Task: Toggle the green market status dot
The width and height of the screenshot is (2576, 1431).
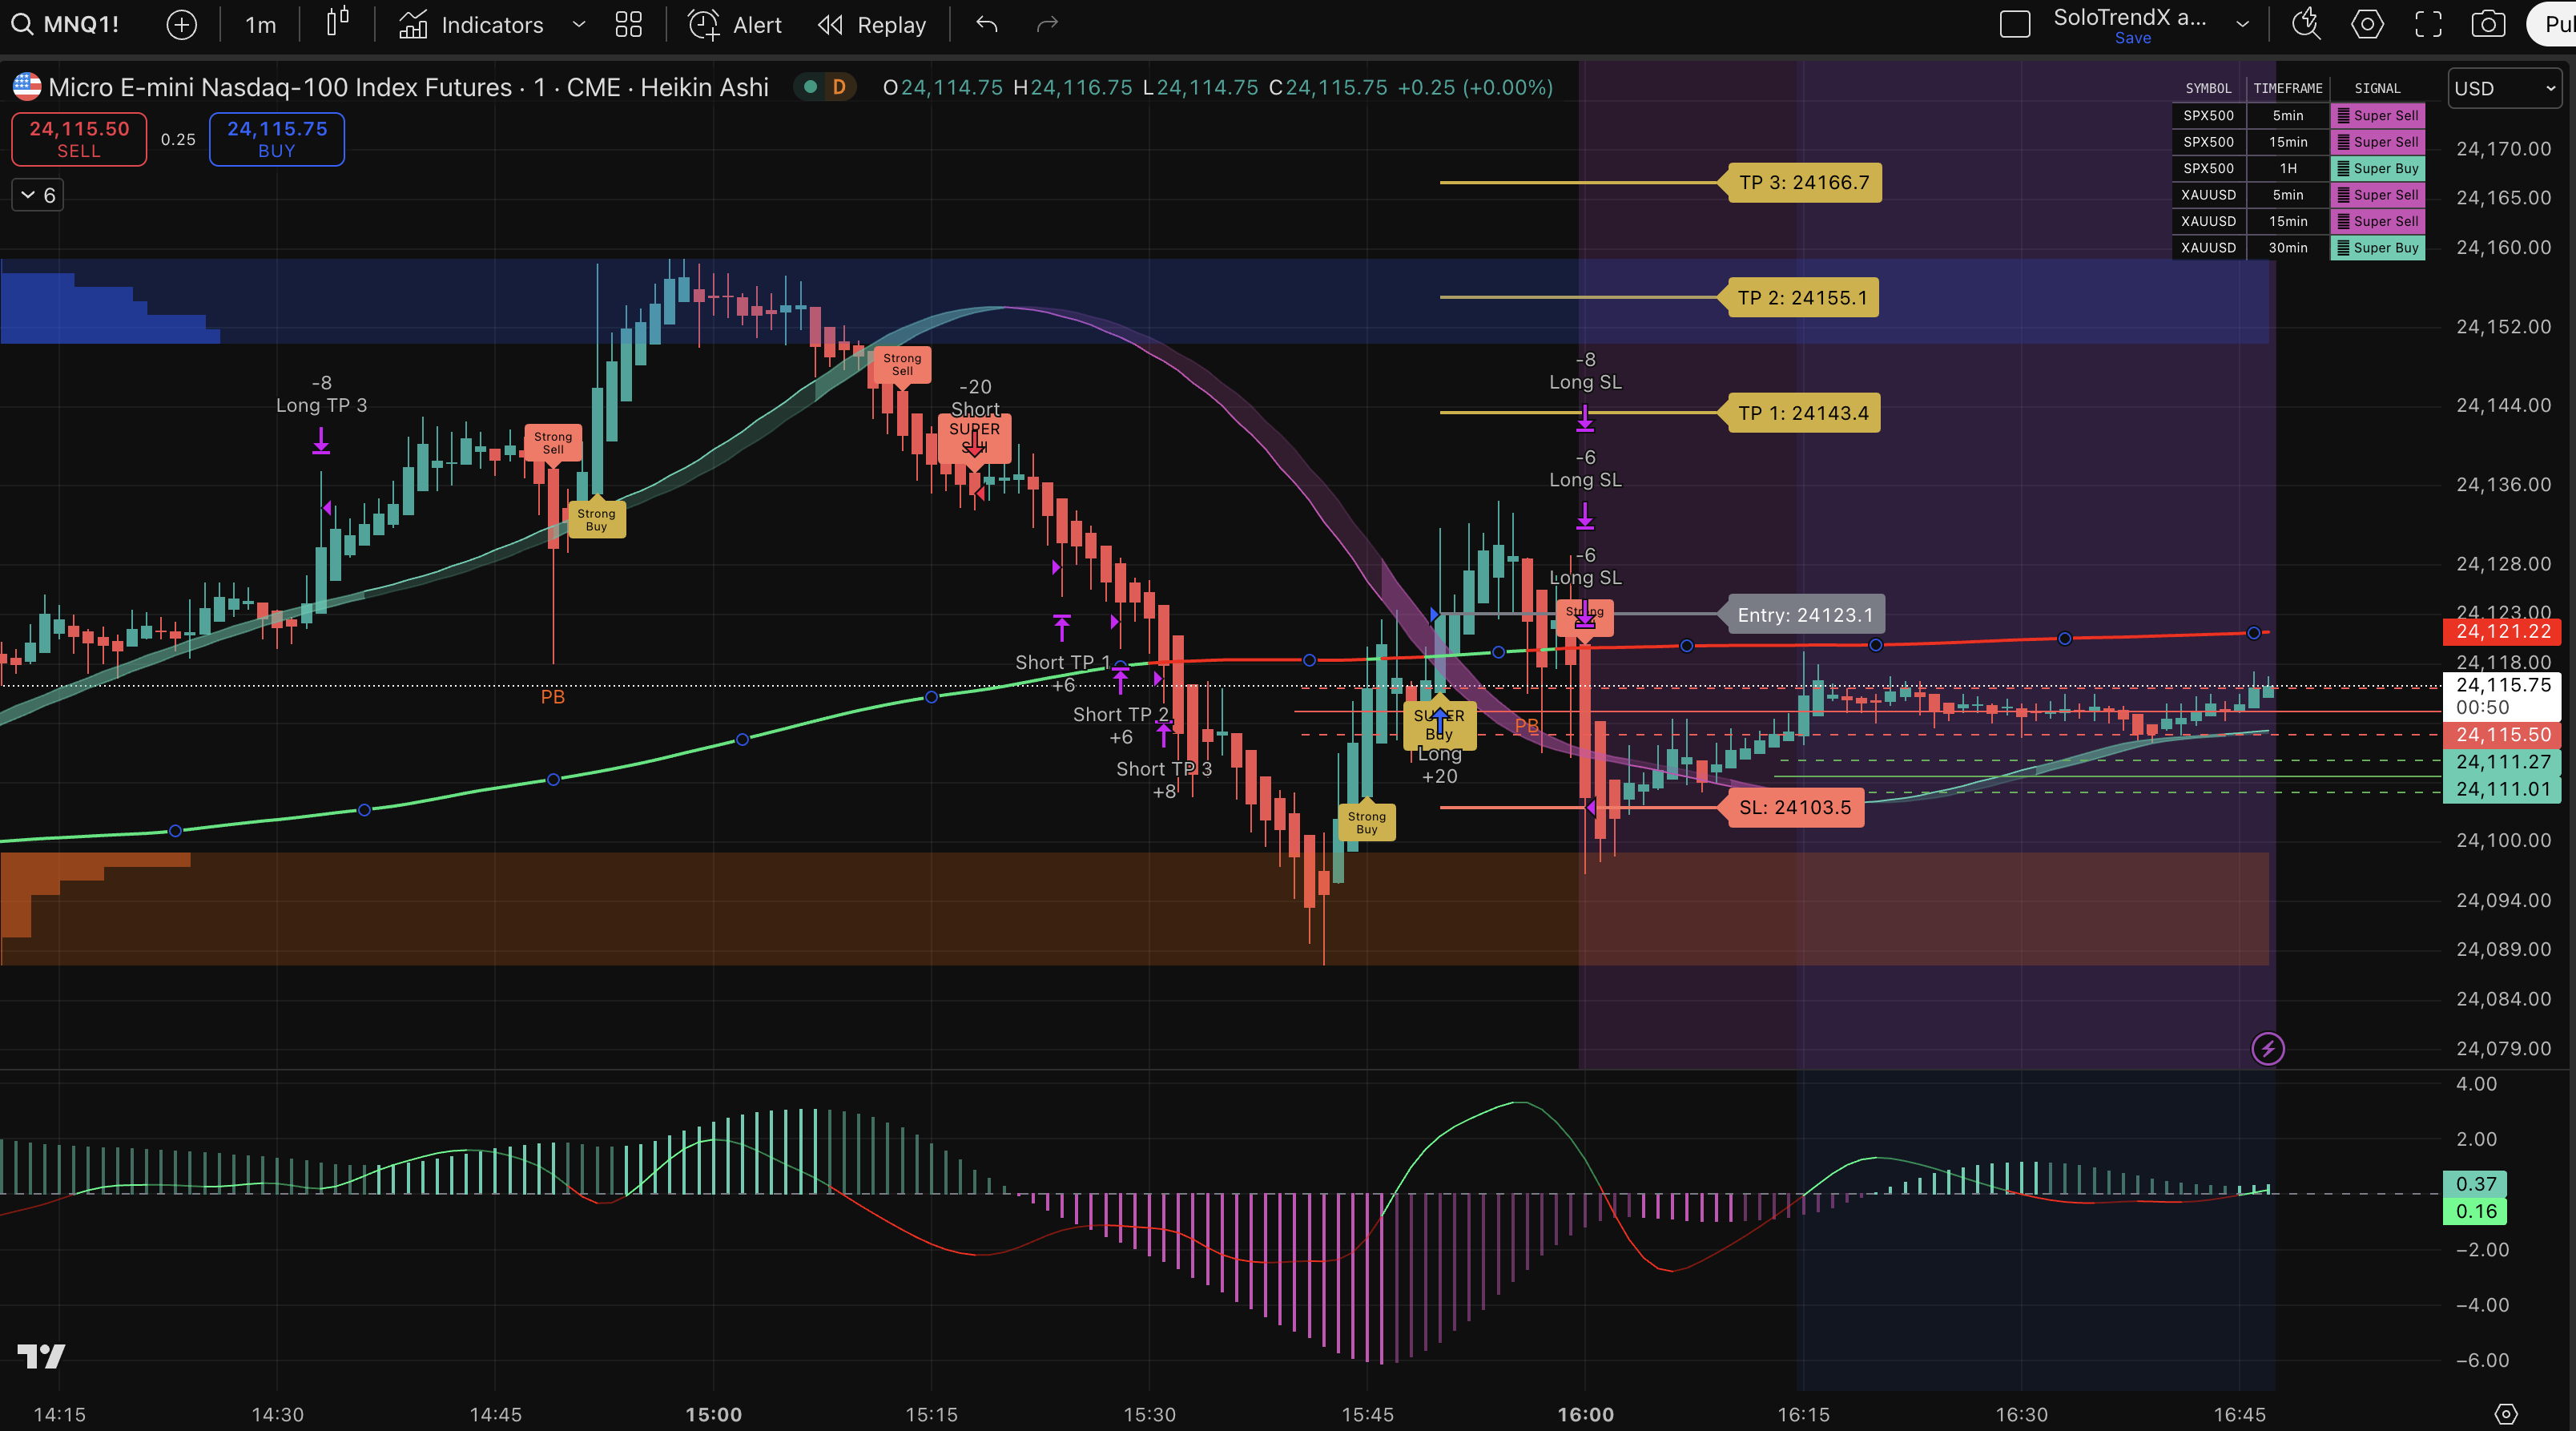Action: (811, 87)
